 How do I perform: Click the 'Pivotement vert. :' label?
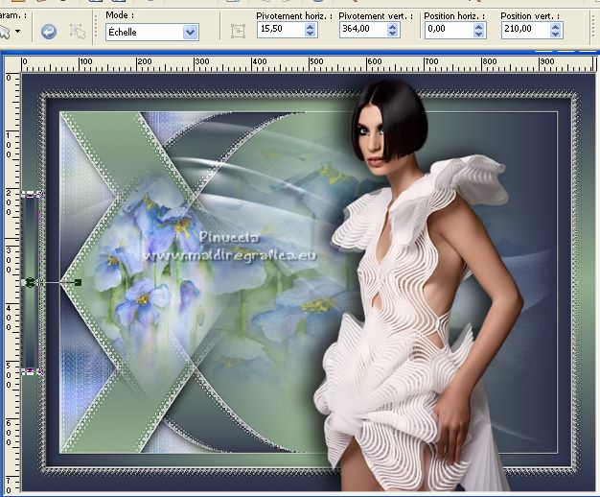point(376,16)
